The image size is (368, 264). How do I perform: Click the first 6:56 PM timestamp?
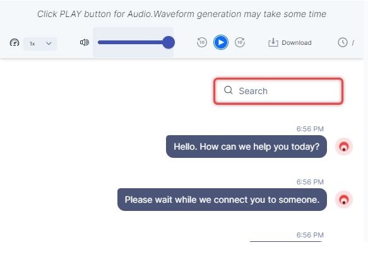tap(310, 129)
